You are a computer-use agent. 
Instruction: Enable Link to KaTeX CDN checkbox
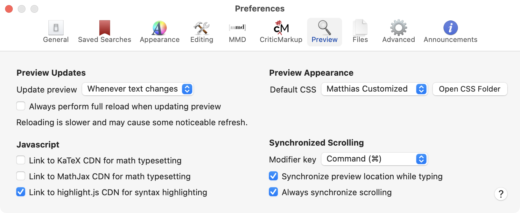tap(21, 160)
